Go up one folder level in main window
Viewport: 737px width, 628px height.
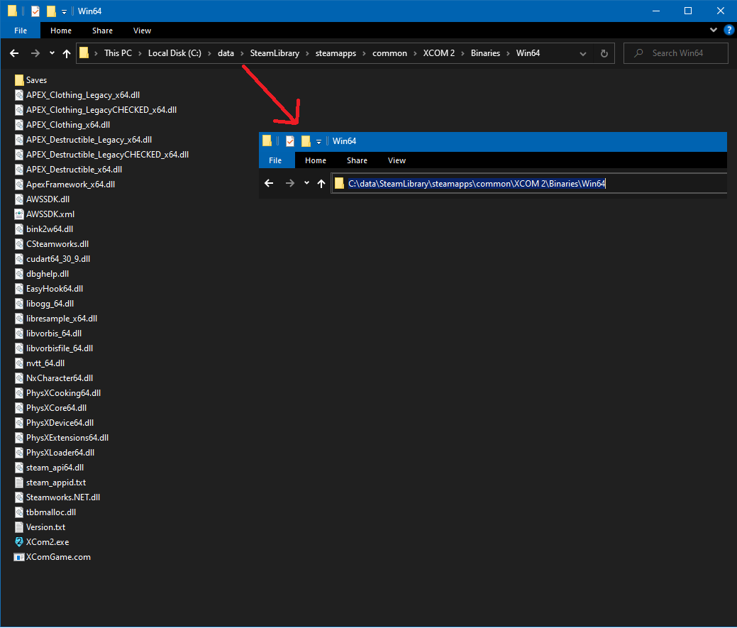(x=66, y=54)
